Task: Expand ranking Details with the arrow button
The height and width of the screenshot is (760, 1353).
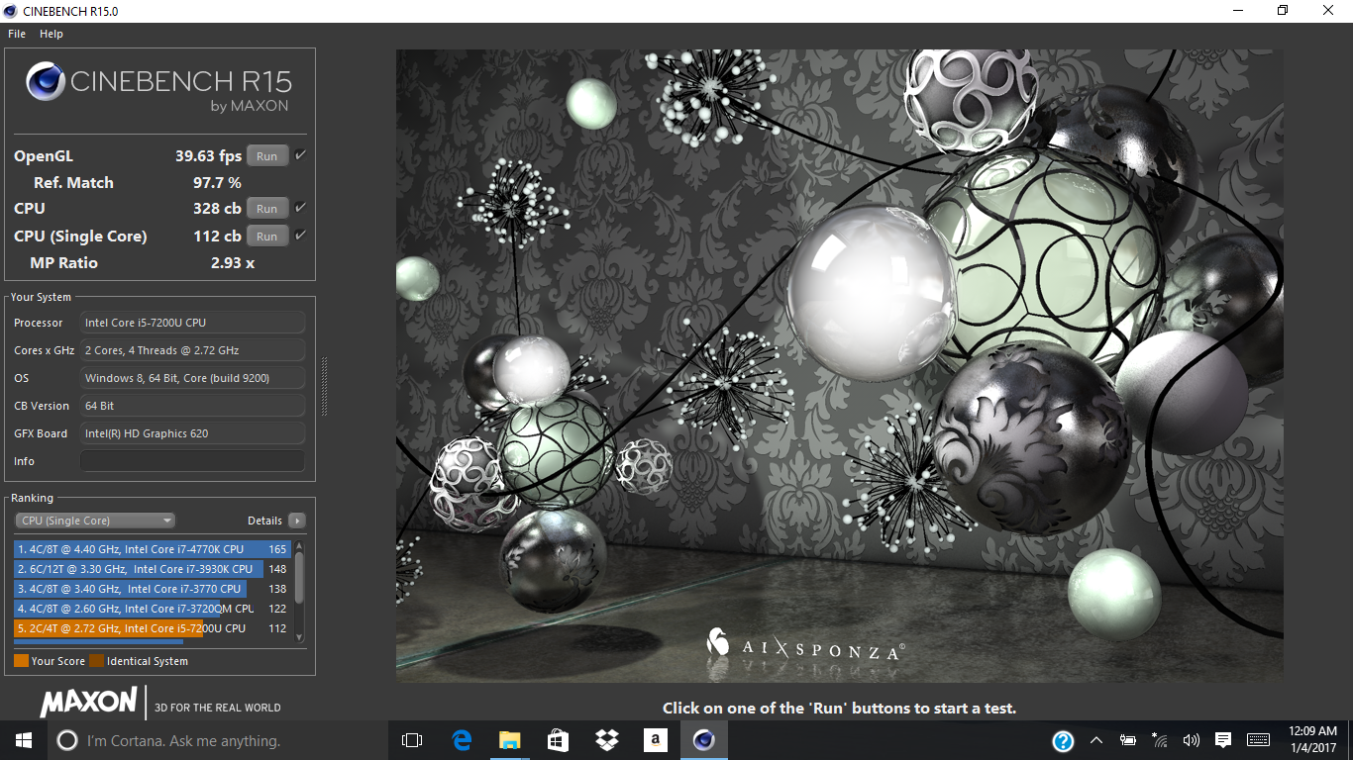Action: (x=297, y=521)
